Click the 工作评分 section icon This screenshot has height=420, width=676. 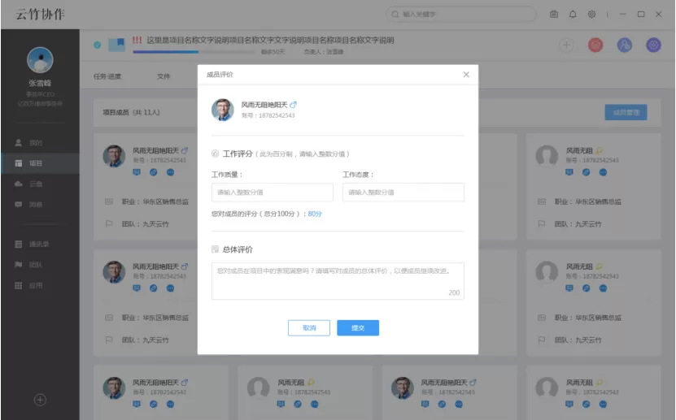click(215, 154)
